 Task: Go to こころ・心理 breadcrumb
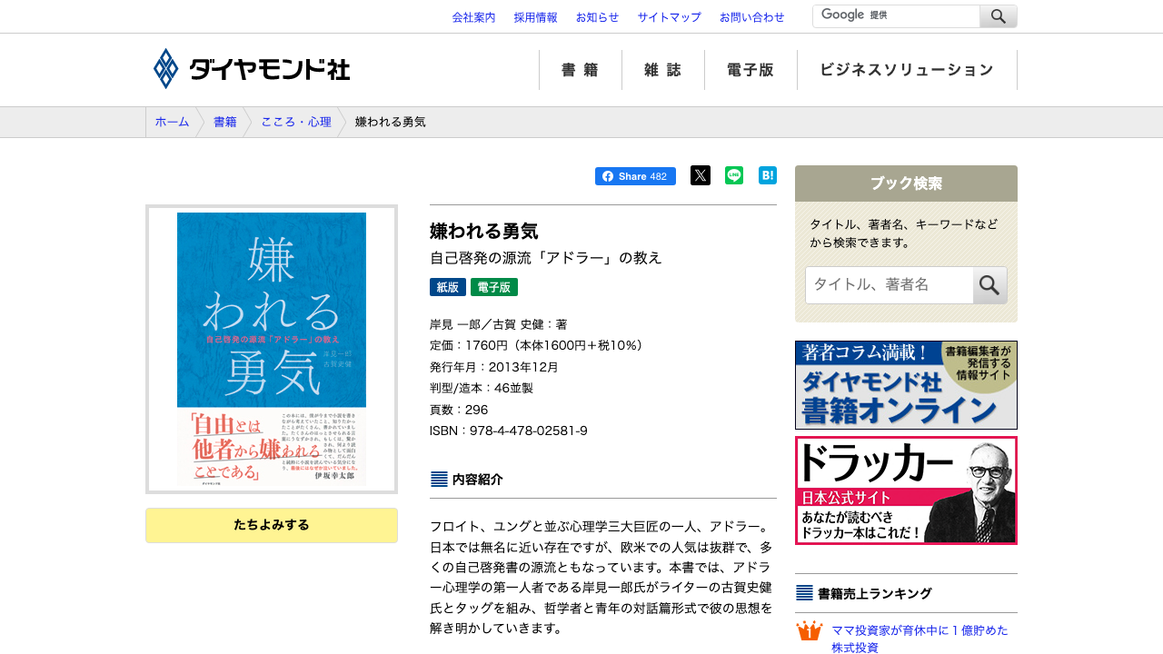tap(296, 122)
